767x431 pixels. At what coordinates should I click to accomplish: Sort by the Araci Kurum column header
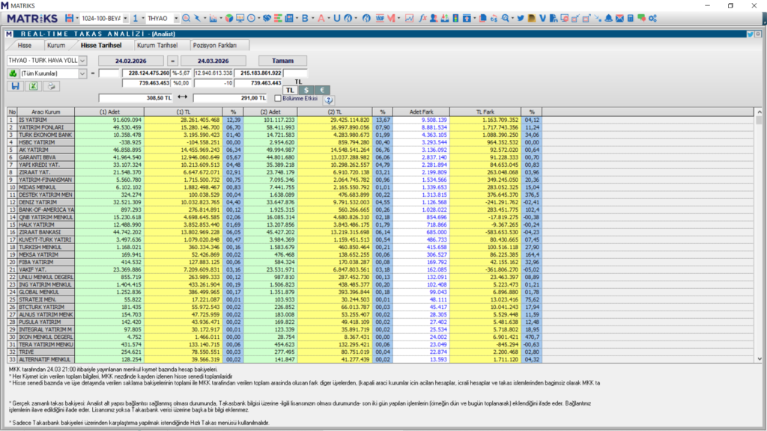tap(46, 112)
